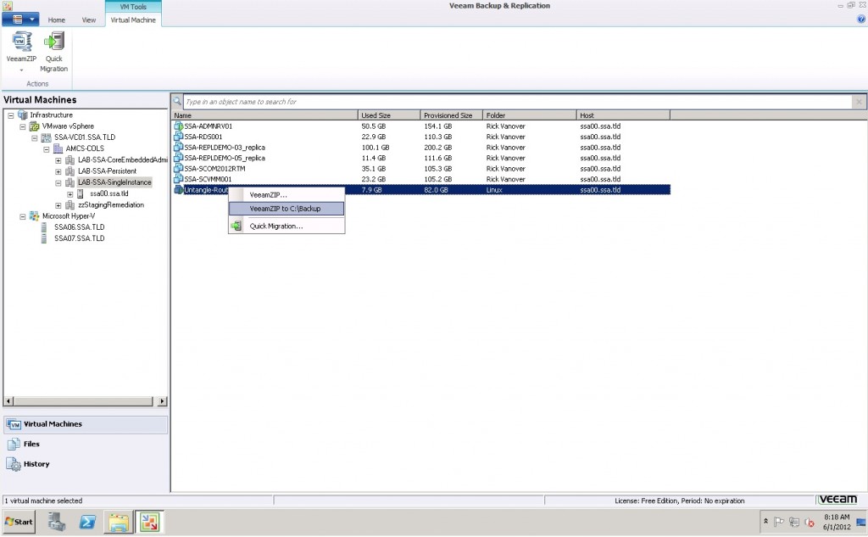Select the SSA-RDS001 VM icon
The image size is (868, 537).
(178, 137)
